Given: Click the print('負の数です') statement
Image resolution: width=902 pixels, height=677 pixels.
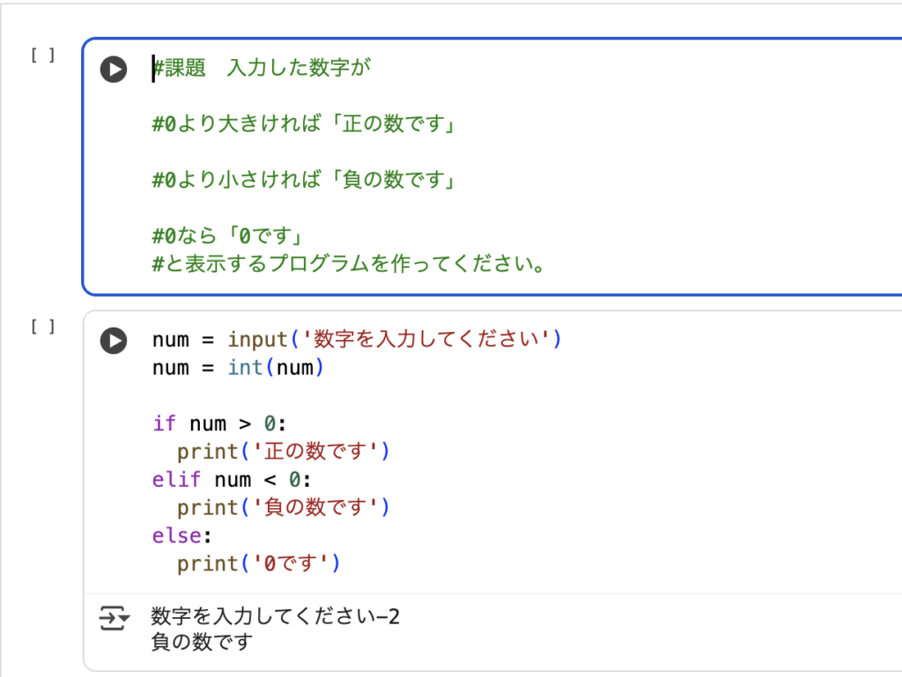Looking at the screenshot, I should tap(283, 508).
